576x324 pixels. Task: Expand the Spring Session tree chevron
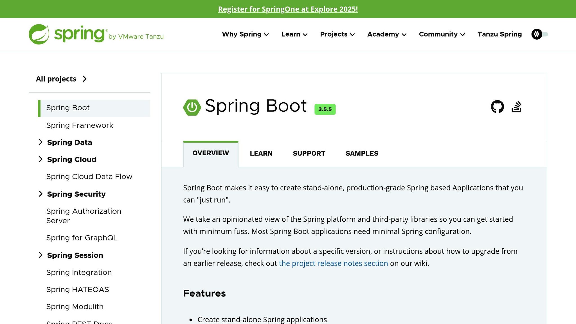tap(40, 255)
